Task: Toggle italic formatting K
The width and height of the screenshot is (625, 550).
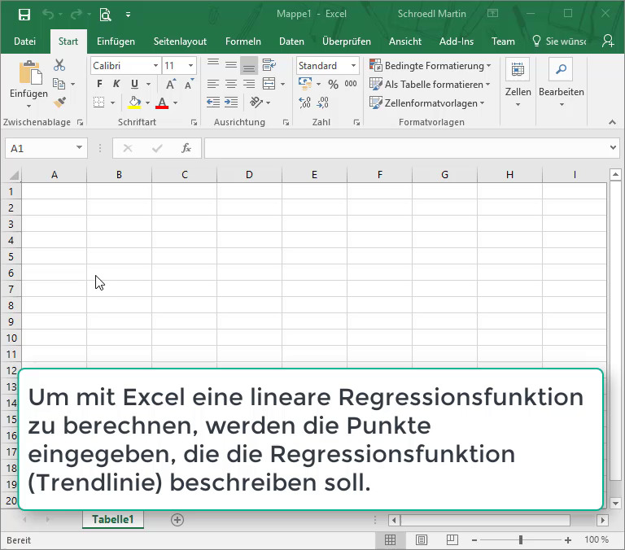Action: tap(116, 84)
